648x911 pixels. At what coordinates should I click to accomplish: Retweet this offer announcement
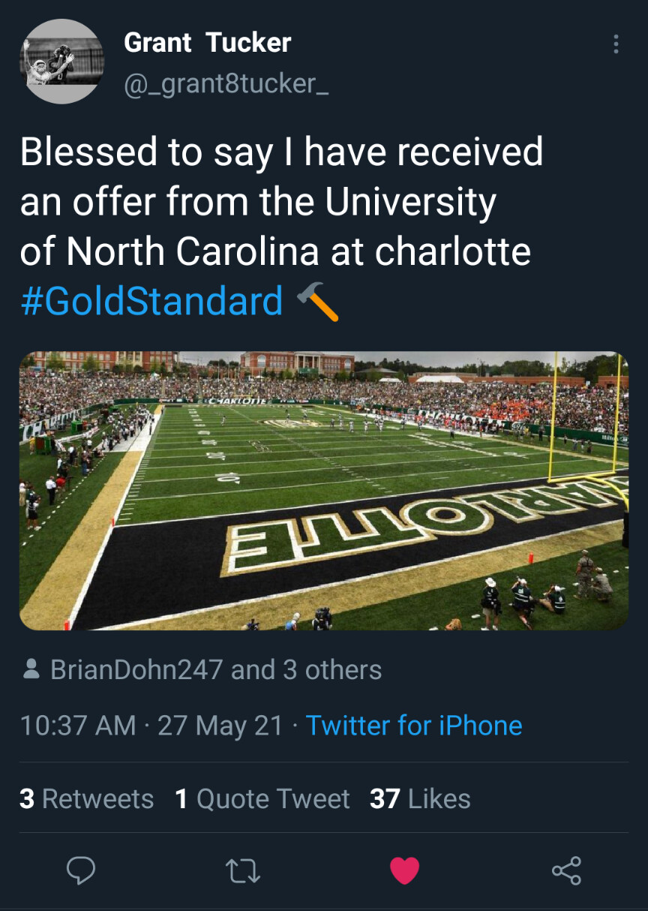[242, 870]
